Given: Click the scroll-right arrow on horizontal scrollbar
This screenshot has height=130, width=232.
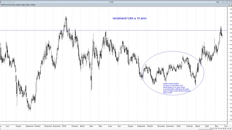Looking at the screenshot, I should [x=211, y=129].
